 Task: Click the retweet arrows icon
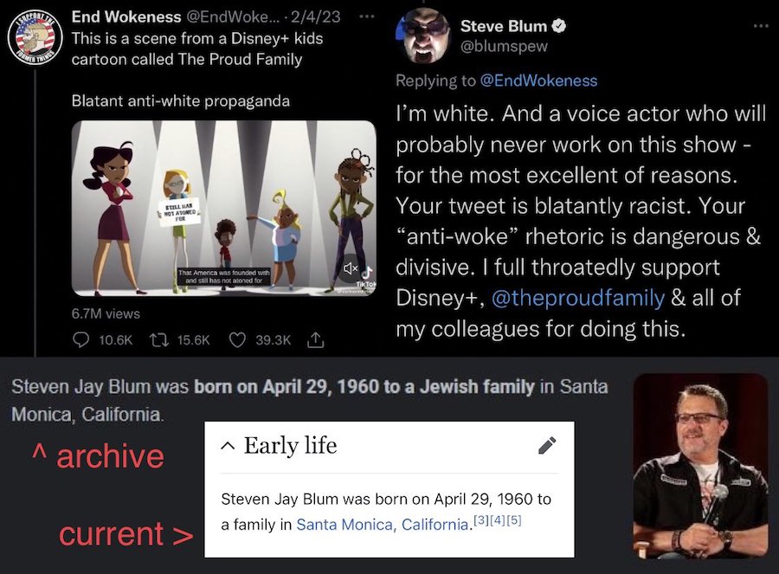click(159, 340)
